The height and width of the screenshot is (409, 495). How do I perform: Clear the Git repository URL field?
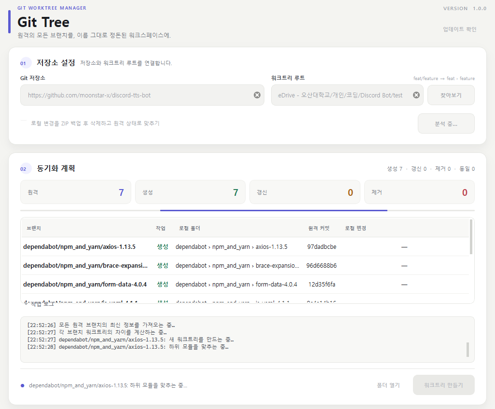257,95
